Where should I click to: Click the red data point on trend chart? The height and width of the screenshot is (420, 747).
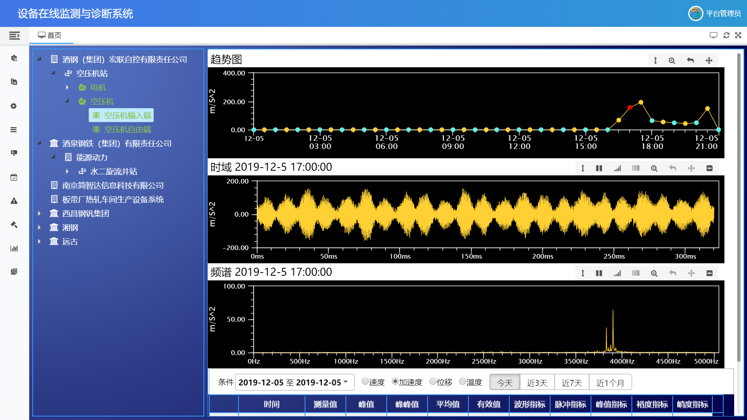630,107
